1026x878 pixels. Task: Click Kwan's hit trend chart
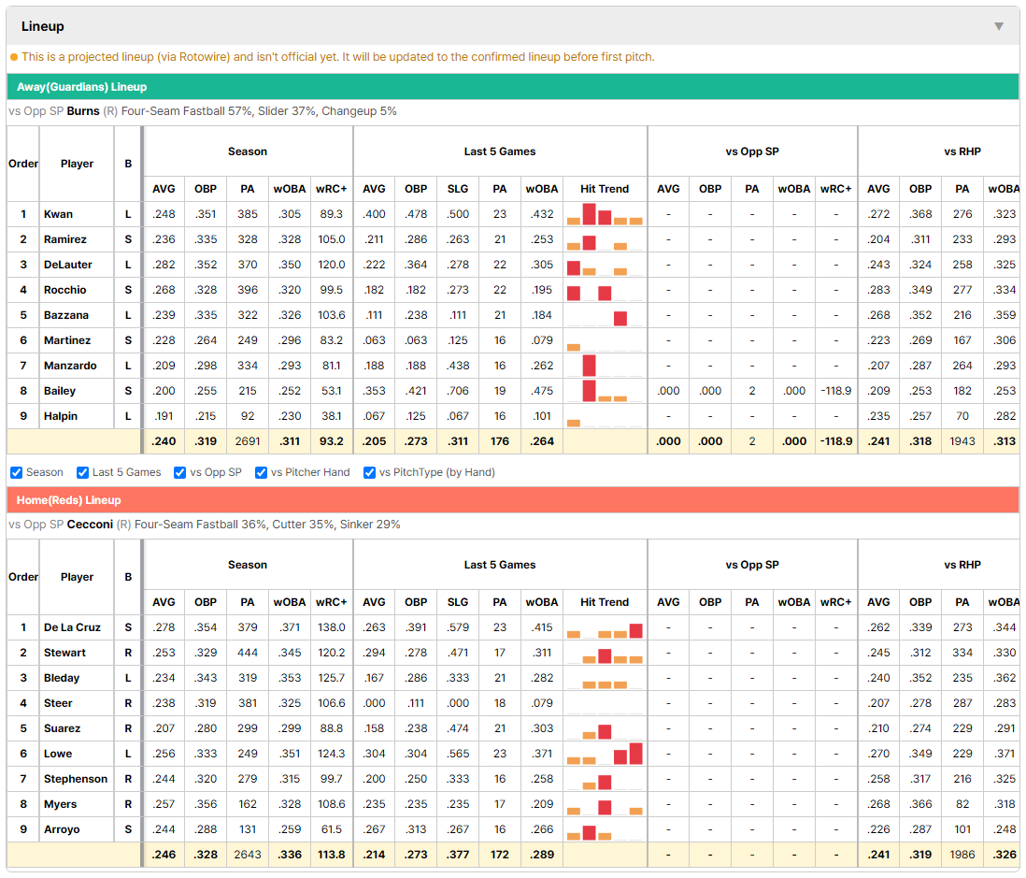click(x=604, y=214)
